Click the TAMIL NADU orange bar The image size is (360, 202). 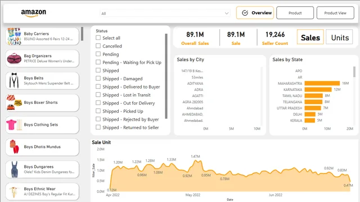pos(314,95)
